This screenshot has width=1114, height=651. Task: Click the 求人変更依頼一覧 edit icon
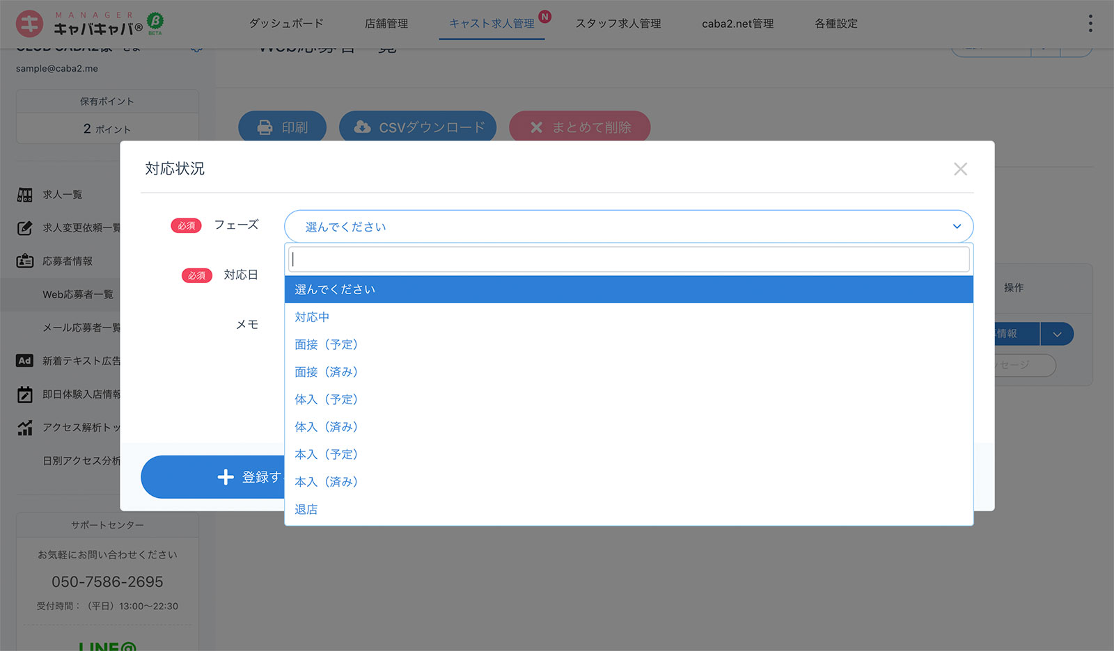click(25, 228)
